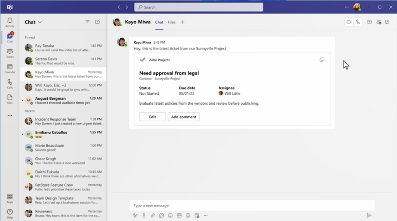Expand the Chat header dropdown
The image size is (397, 221).
point(40,22)
